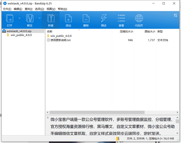Click the archive icon in the status bar
This screenshot has height=143, width=181.
click(x=118, y=138)
